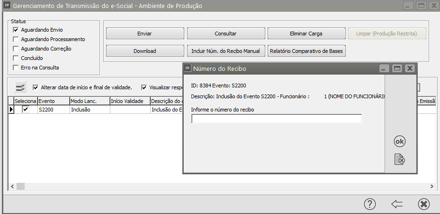Click the row pointer arrow of the S2200 row
The image size is (440, 214).
point(11,110)
